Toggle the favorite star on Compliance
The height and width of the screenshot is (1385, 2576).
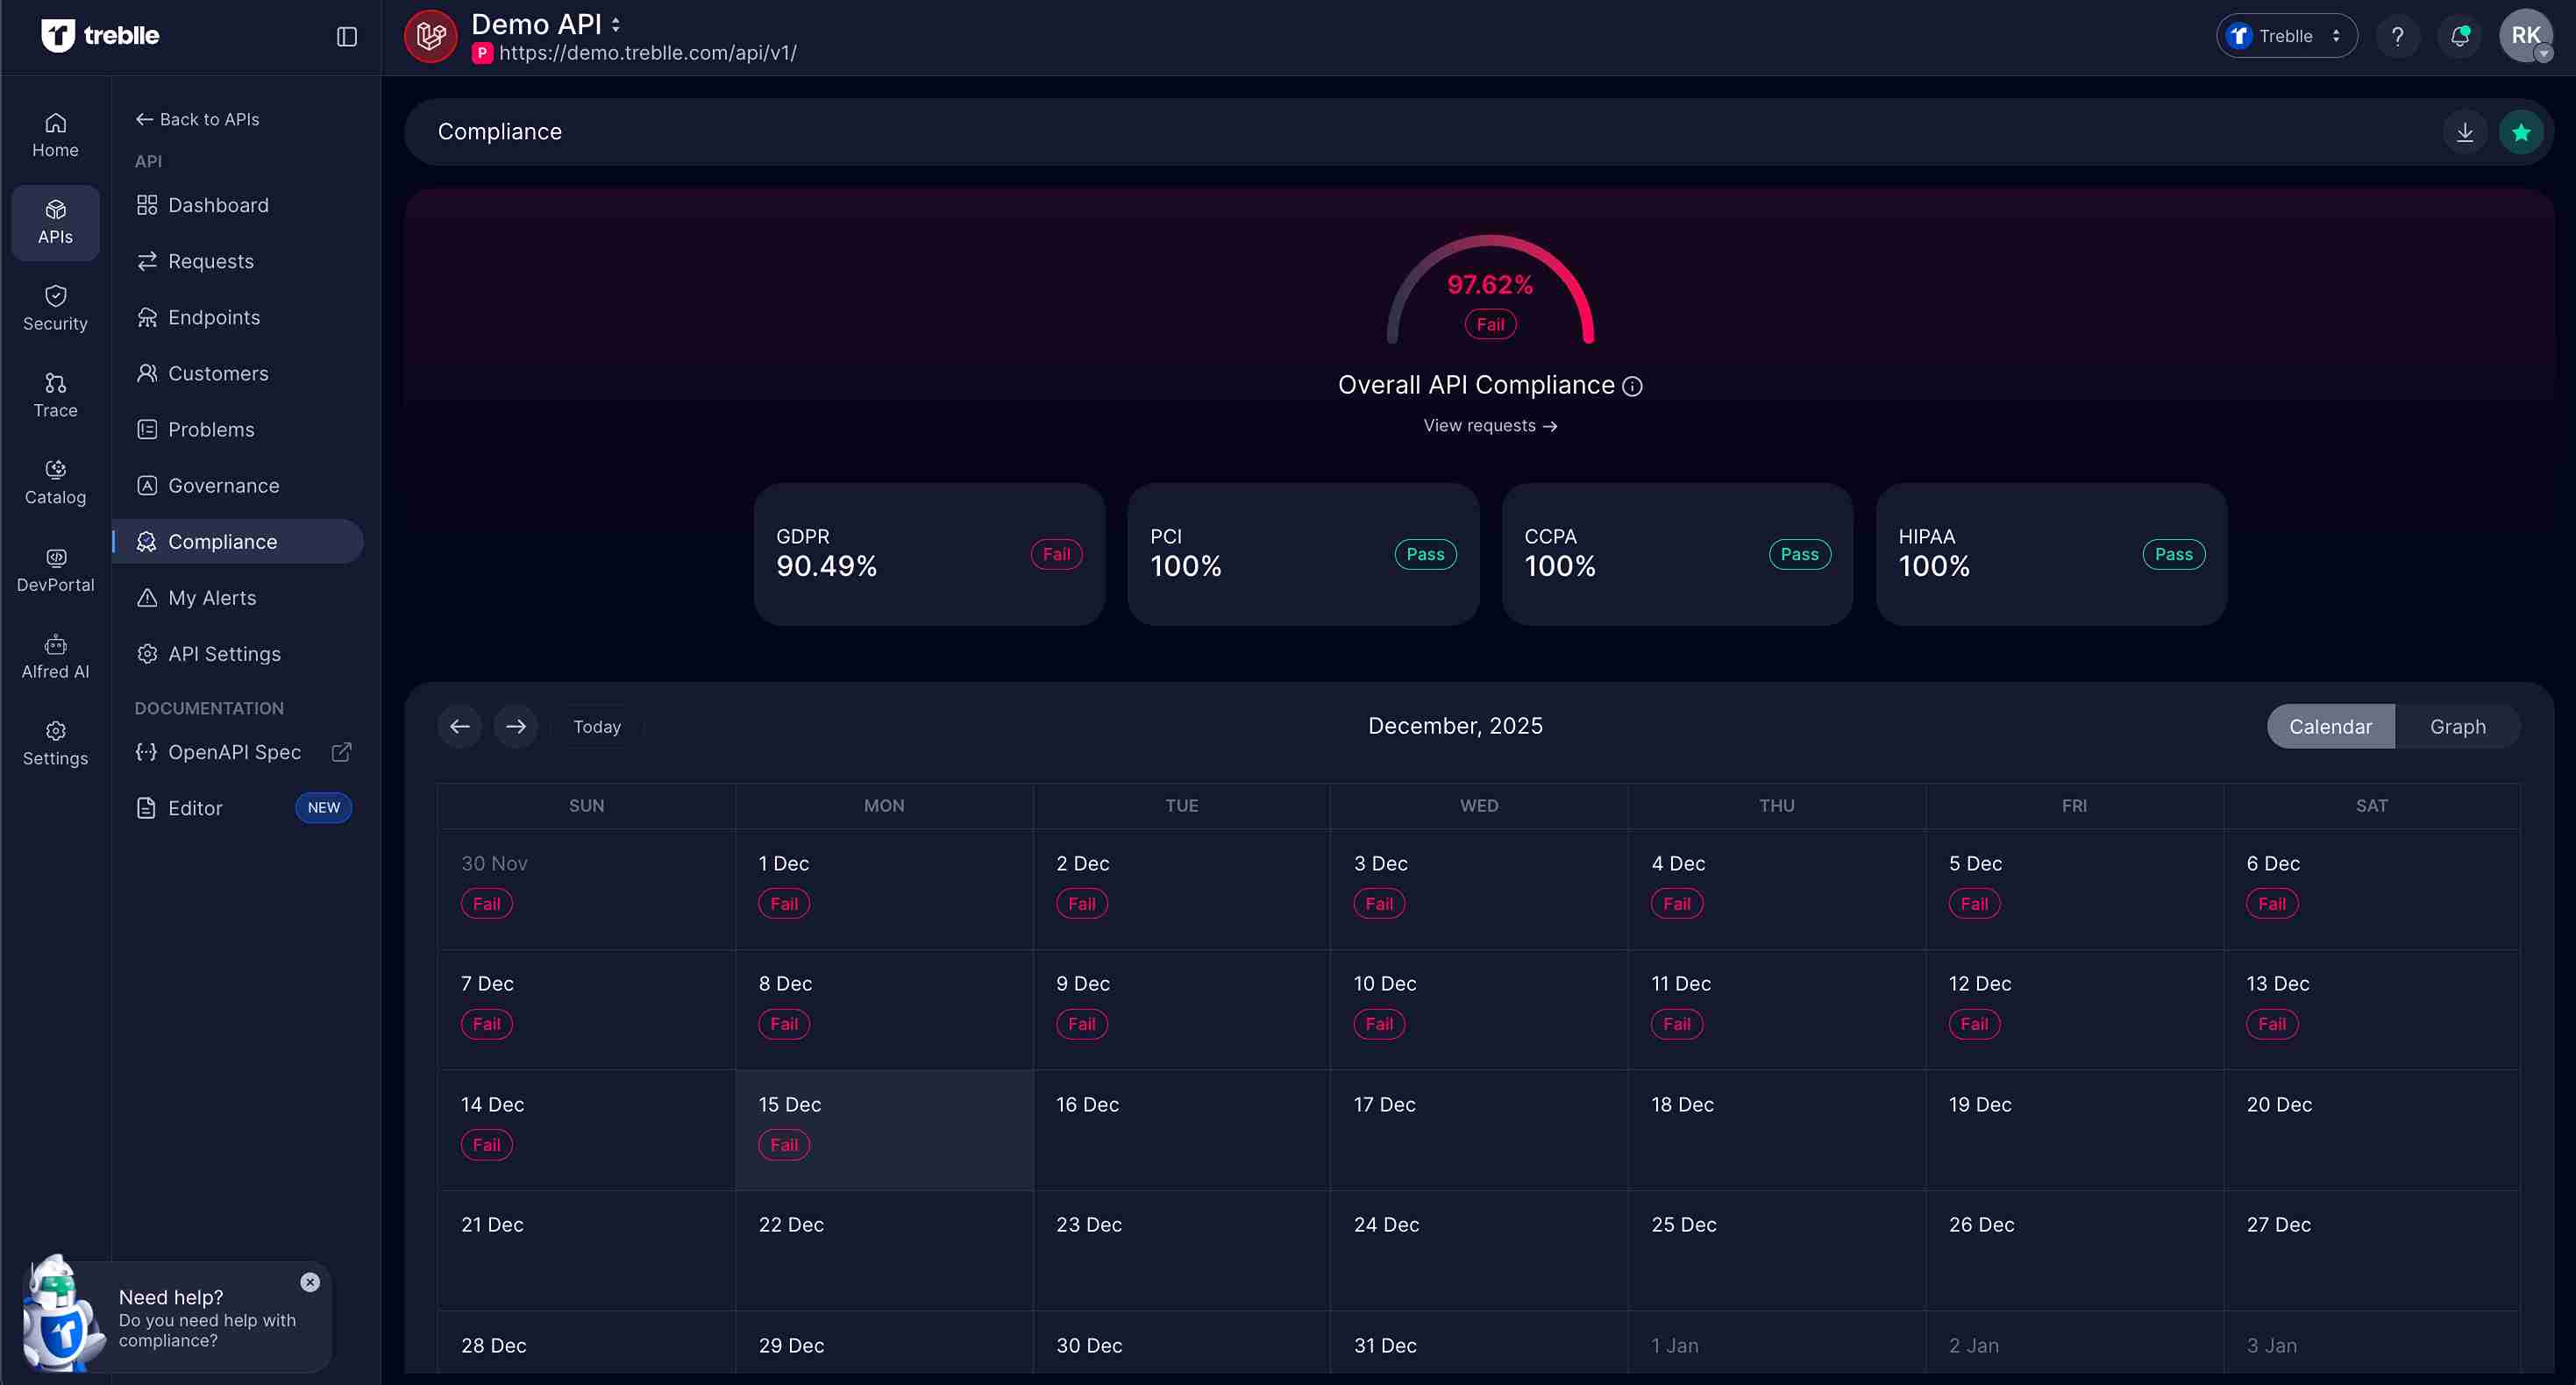tap(2521, 131)
